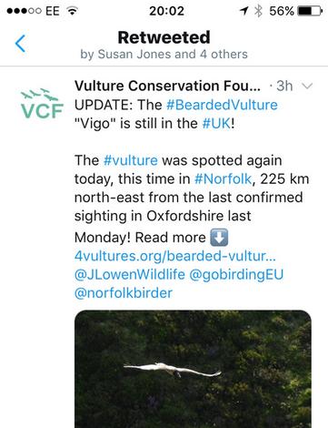Tap the battery status icon
This screenshot has width=328, height=428.
(x=311, y=11)
